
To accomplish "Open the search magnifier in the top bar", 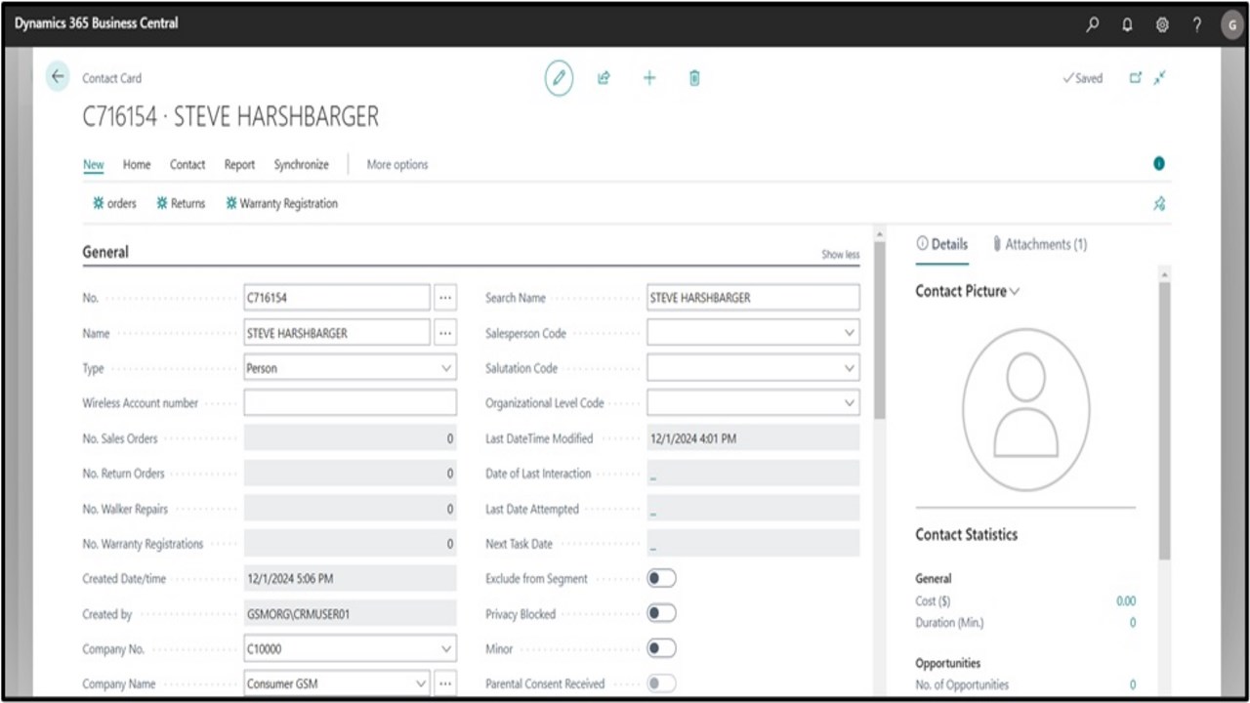I will [1093, 24].
